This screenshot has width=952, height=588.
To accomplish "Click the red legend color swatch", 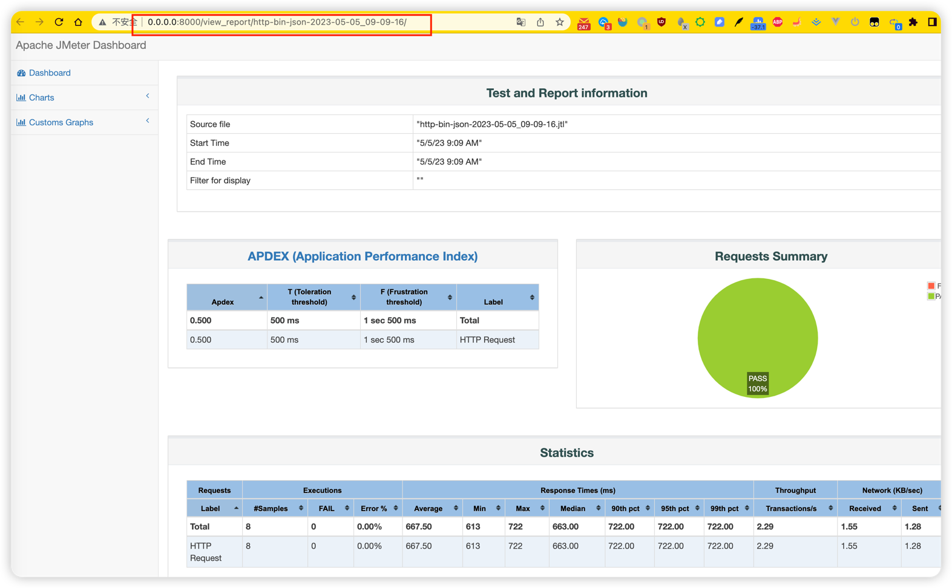I will [931, 286].
